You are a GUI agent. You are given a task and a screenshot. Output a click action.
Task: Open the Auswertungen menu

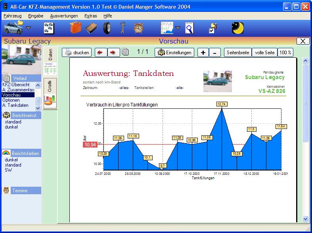[x=64, y=16]
